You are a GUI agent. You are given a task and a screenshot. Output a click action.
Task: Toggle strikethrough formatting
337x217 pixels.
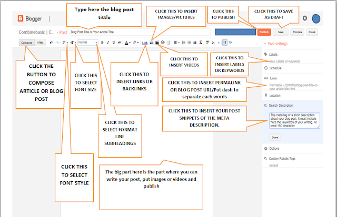pyautogui.click(x=120, y=43)
